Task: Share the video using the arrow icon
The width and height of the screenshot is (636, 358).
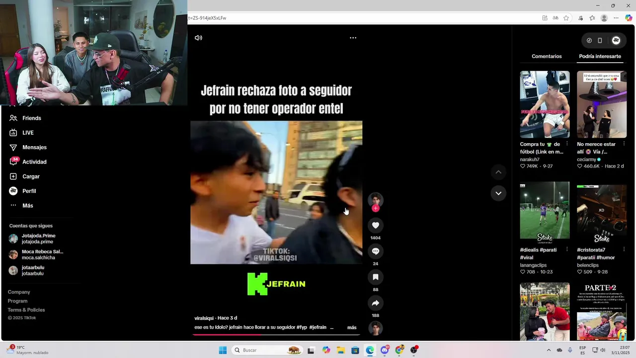Action: [x=376, y=303]
